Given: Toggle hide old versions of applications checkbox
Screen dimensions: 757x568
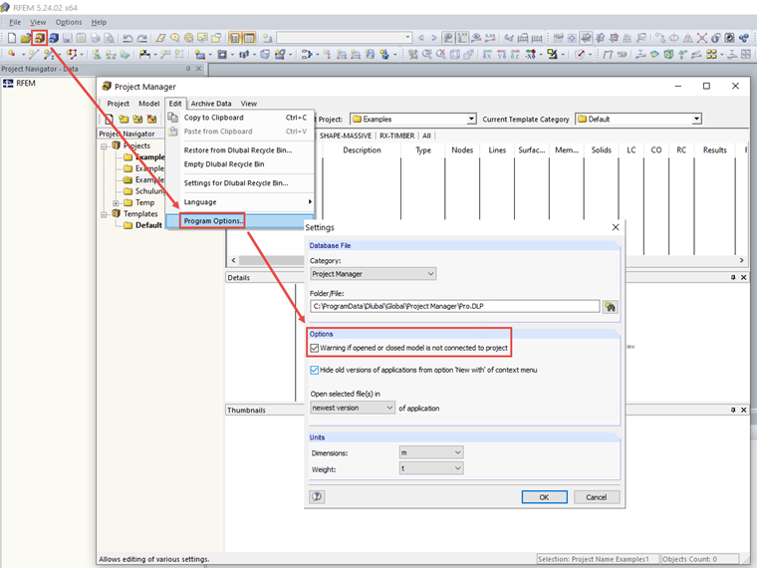Looking at the screenshot, I should tap(315, 370).
